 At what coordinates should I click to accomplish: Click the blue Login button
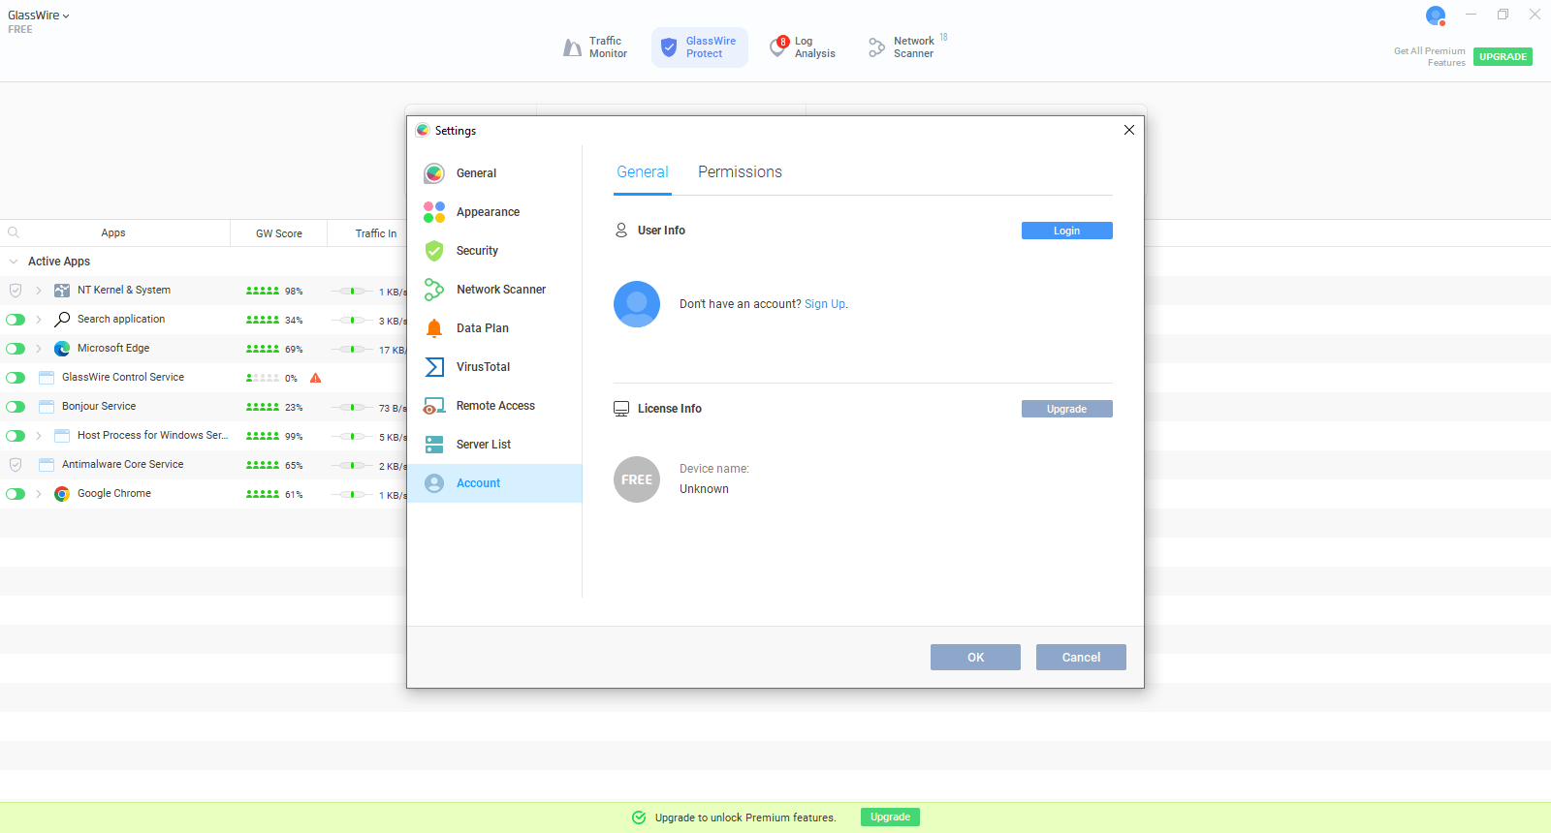[x=1066, y=231]
